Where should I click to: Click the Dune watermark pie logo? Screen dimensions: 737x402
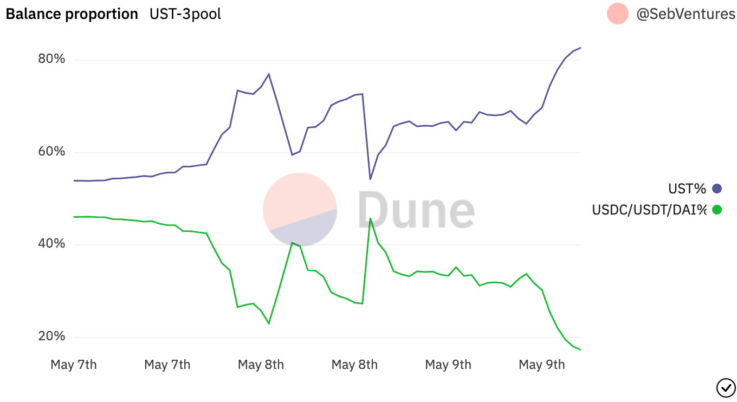(300, 209)
